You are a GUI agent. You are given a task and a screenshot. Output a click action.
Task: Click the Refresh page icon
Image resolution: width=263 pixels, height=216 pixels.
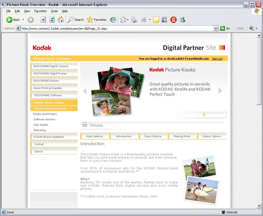coord(52,20)
